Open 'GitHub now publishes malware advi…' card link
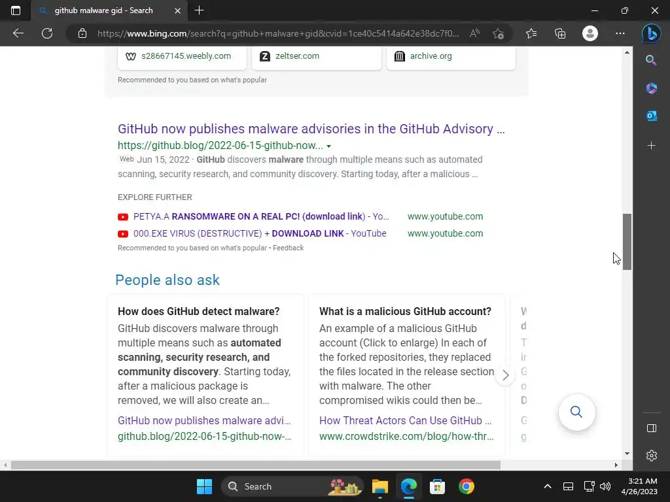 coord(204,420)
